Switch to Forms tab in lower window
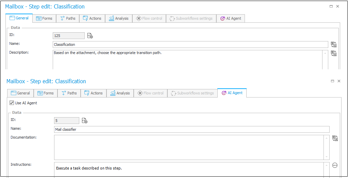 46,93
